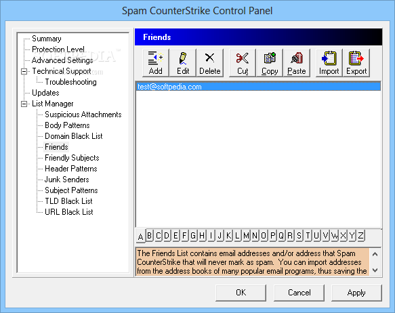This screenshot has height=313, width=395.
Task: Select the Technical Support item
Action: click(62, 71)
